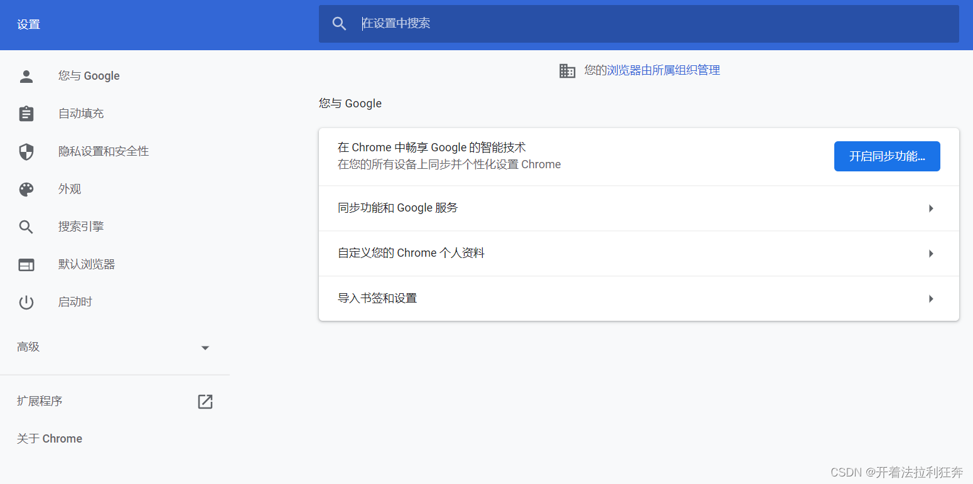Click the external link icon beside 扩展程序

(205, 402)
